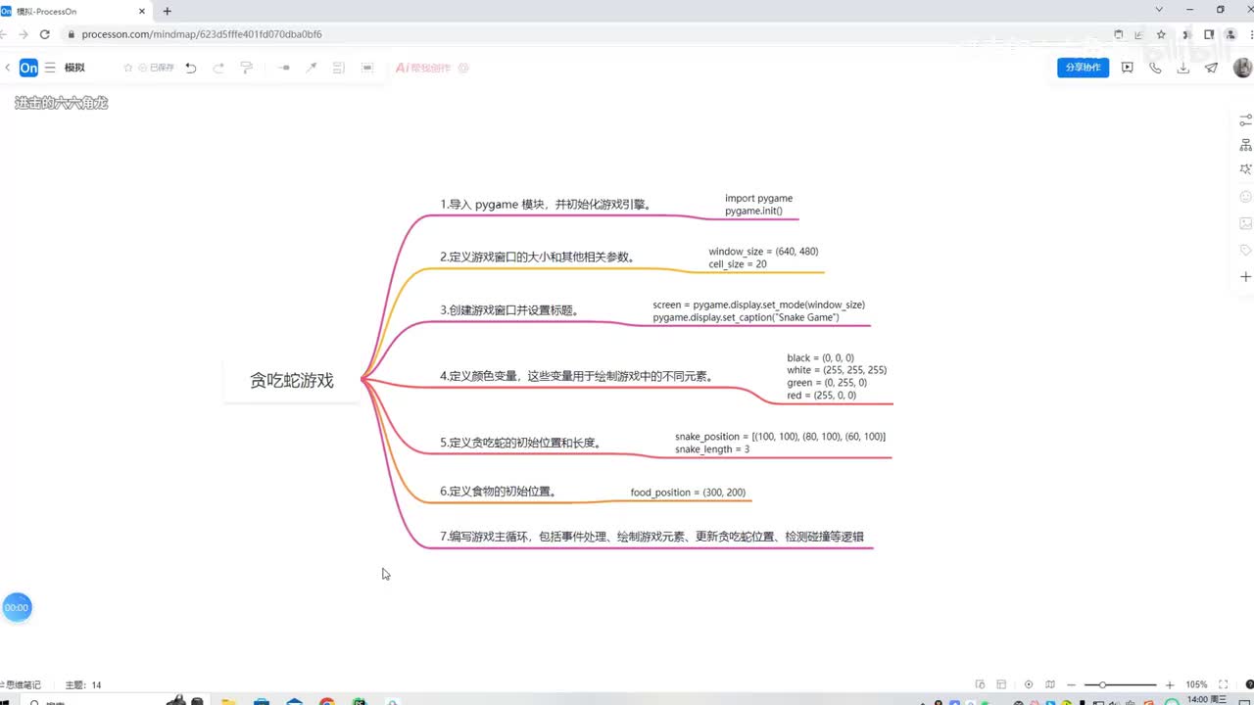
Task: Reload the page in browser
Action: pyautogui.click(x=44, y=34)
